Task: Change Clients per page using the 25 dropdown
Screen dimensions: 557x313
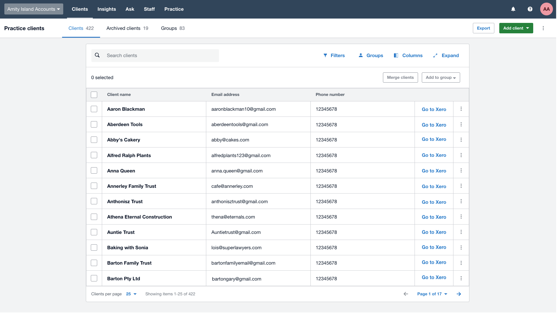Action: click(x=131, y=294)
